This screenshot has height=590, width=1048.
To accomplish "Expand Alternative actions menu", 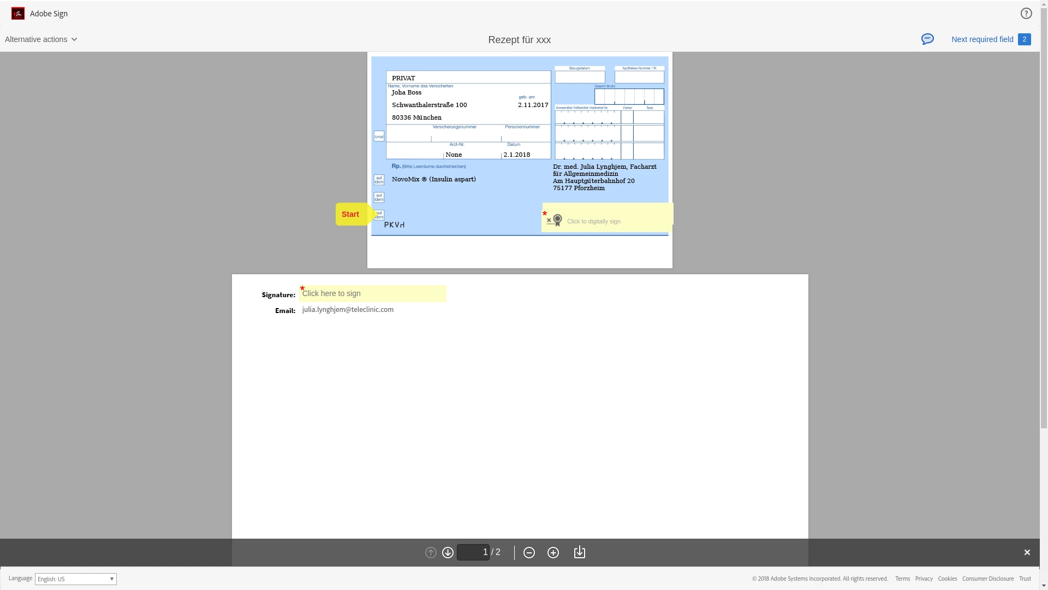I will pyautogui.click(x=41, y=39).
